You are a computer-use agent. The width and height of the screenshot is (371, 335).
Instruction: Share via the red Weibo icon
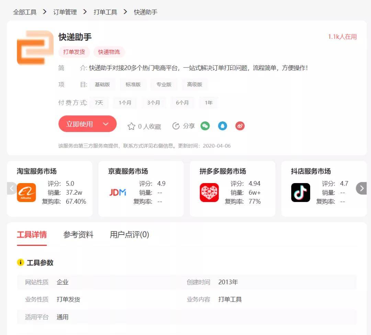[240, 126]
